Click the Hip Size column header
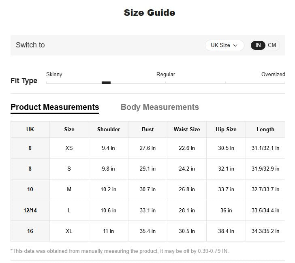The width and height of the screenshot is (295, 263). [226, 130]
